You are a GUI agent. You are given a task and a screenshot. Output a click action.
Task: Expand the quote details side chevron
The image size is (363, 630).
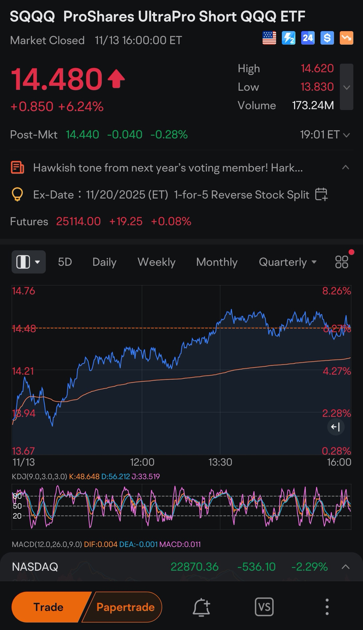pyautogui.click(x=346, y=87)
